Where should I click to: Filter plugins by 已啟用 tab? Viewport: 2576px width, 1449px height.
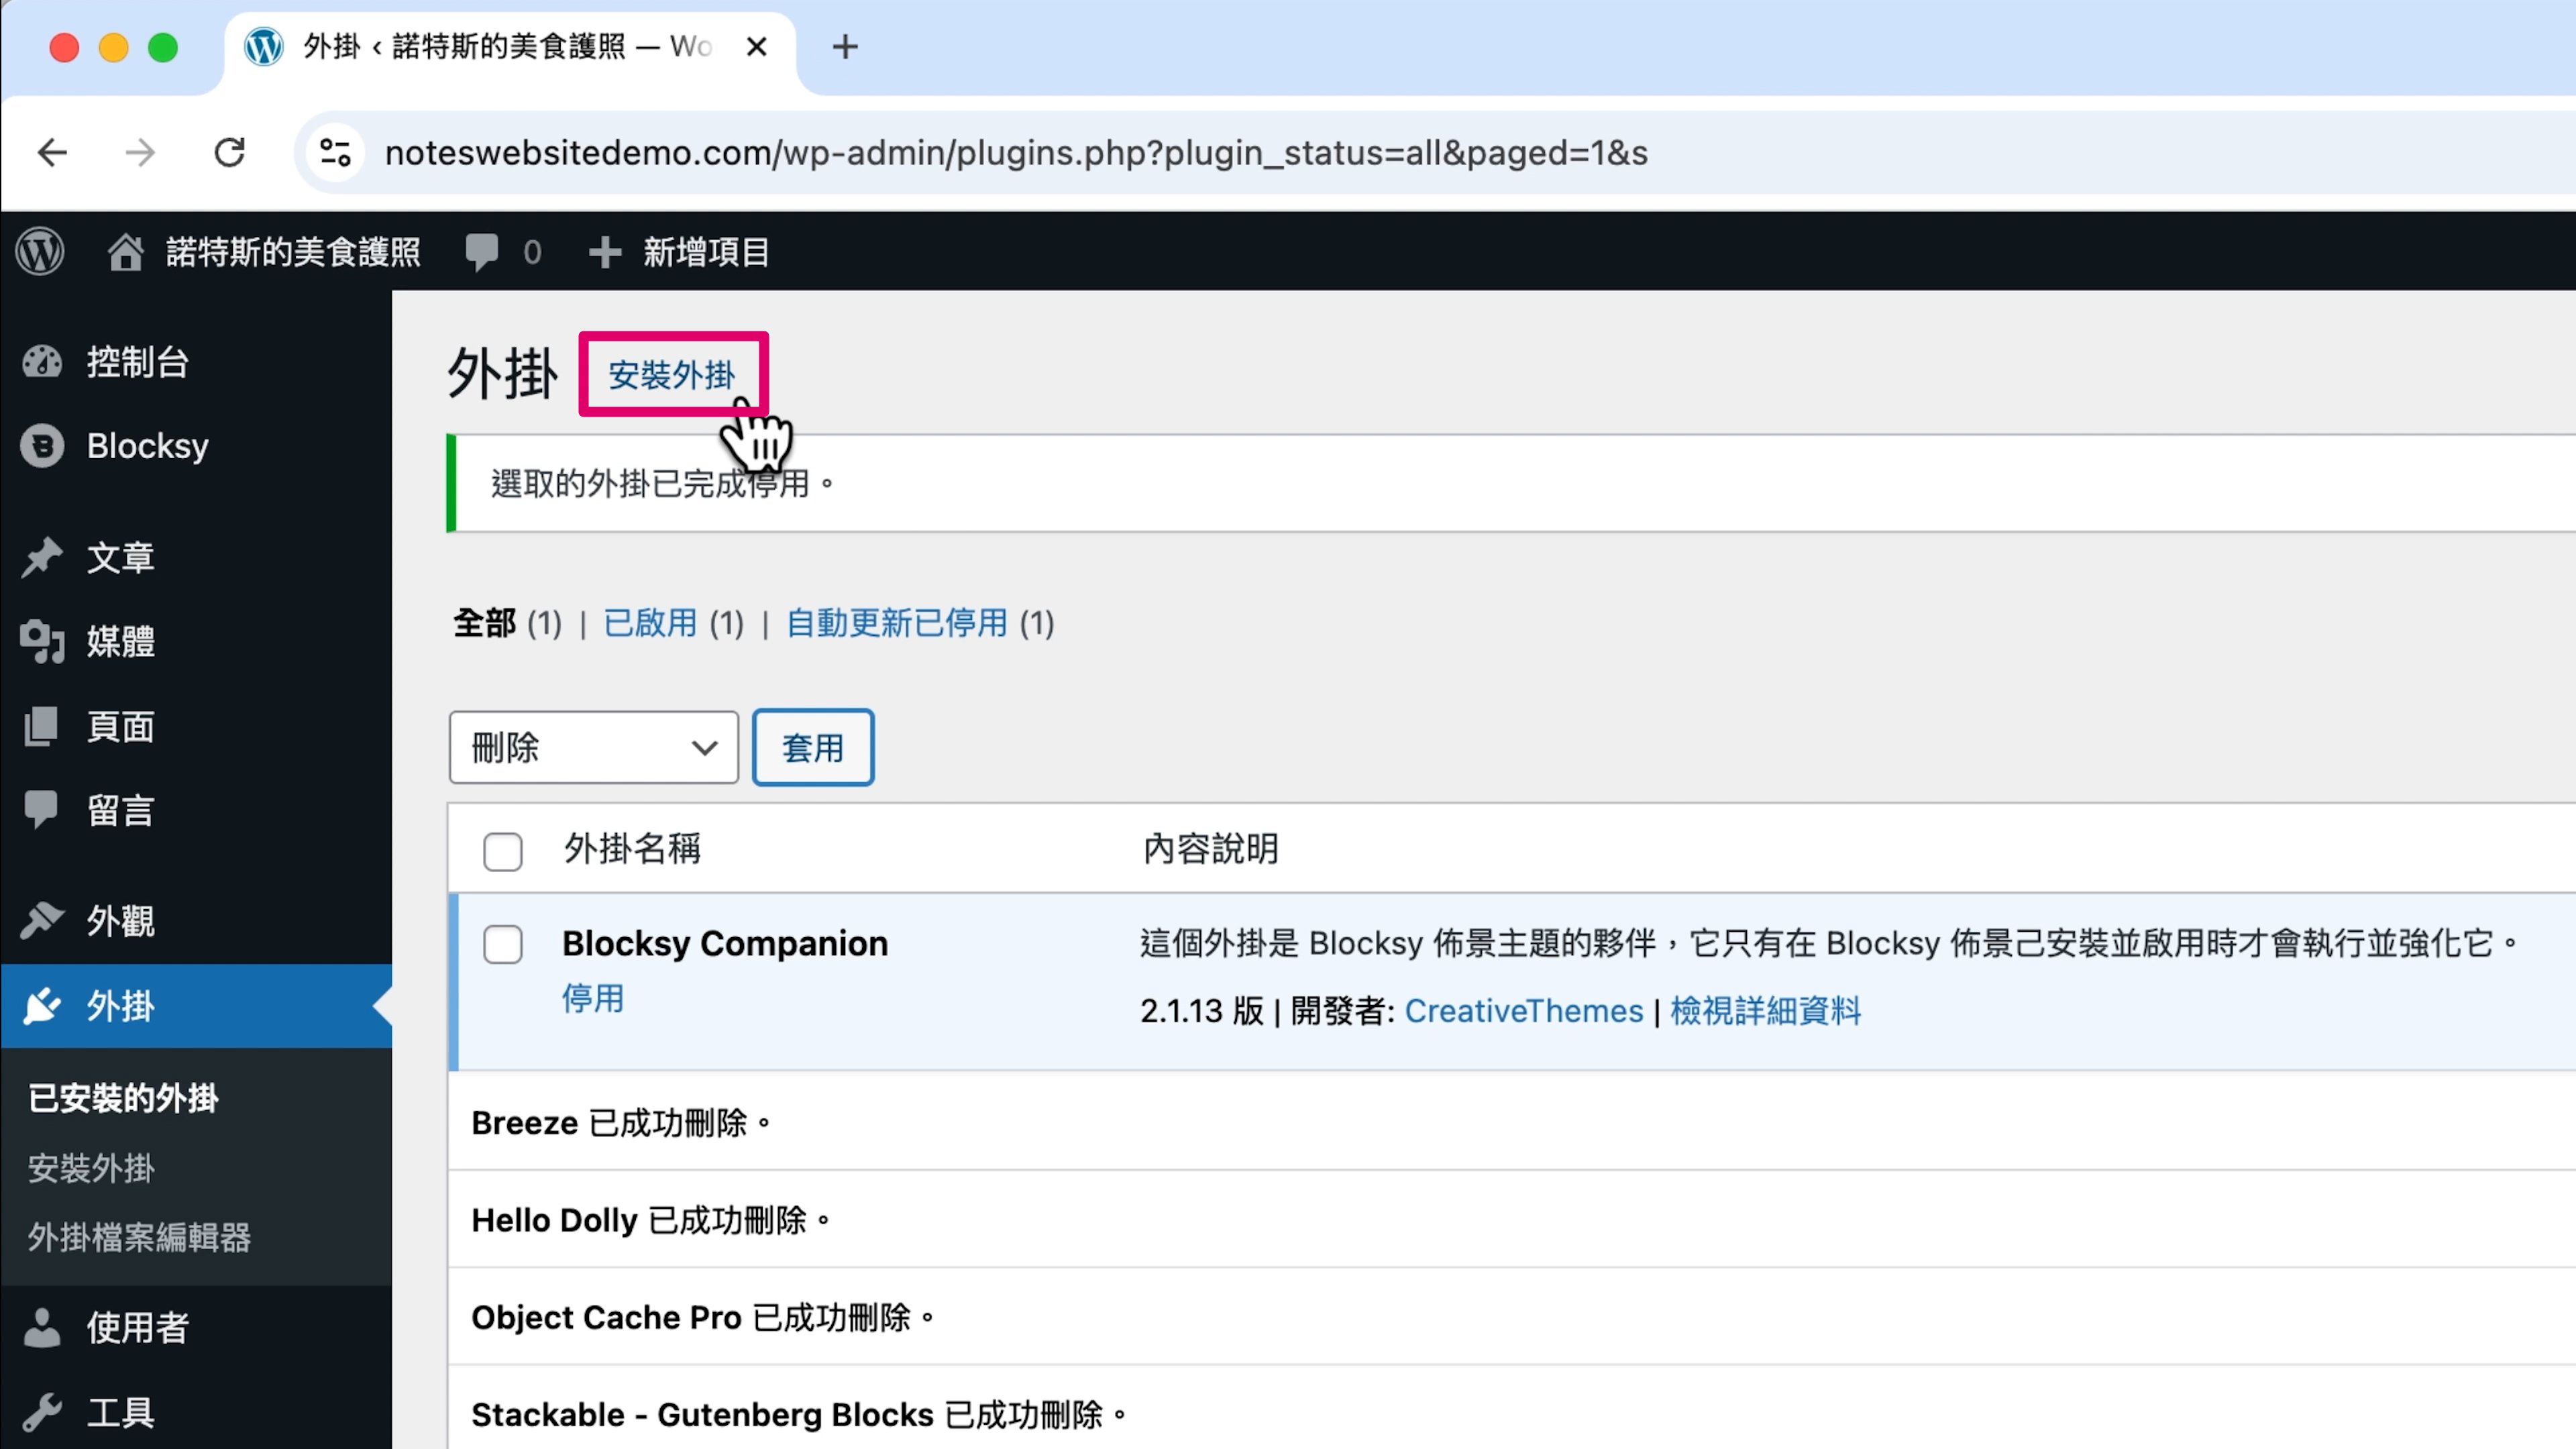click(x=650, y=623)
